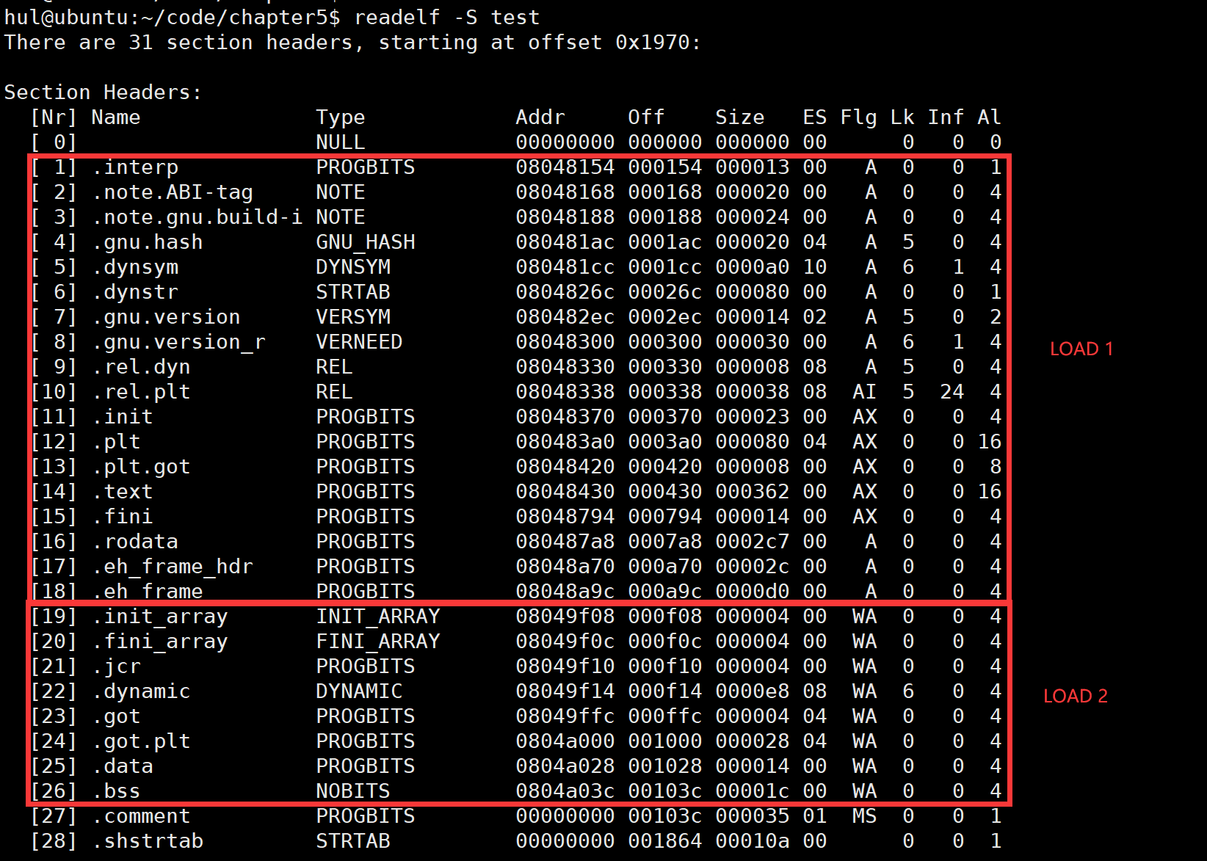
Task: Click address '08048430' of .text
Action: click(565, 492)
